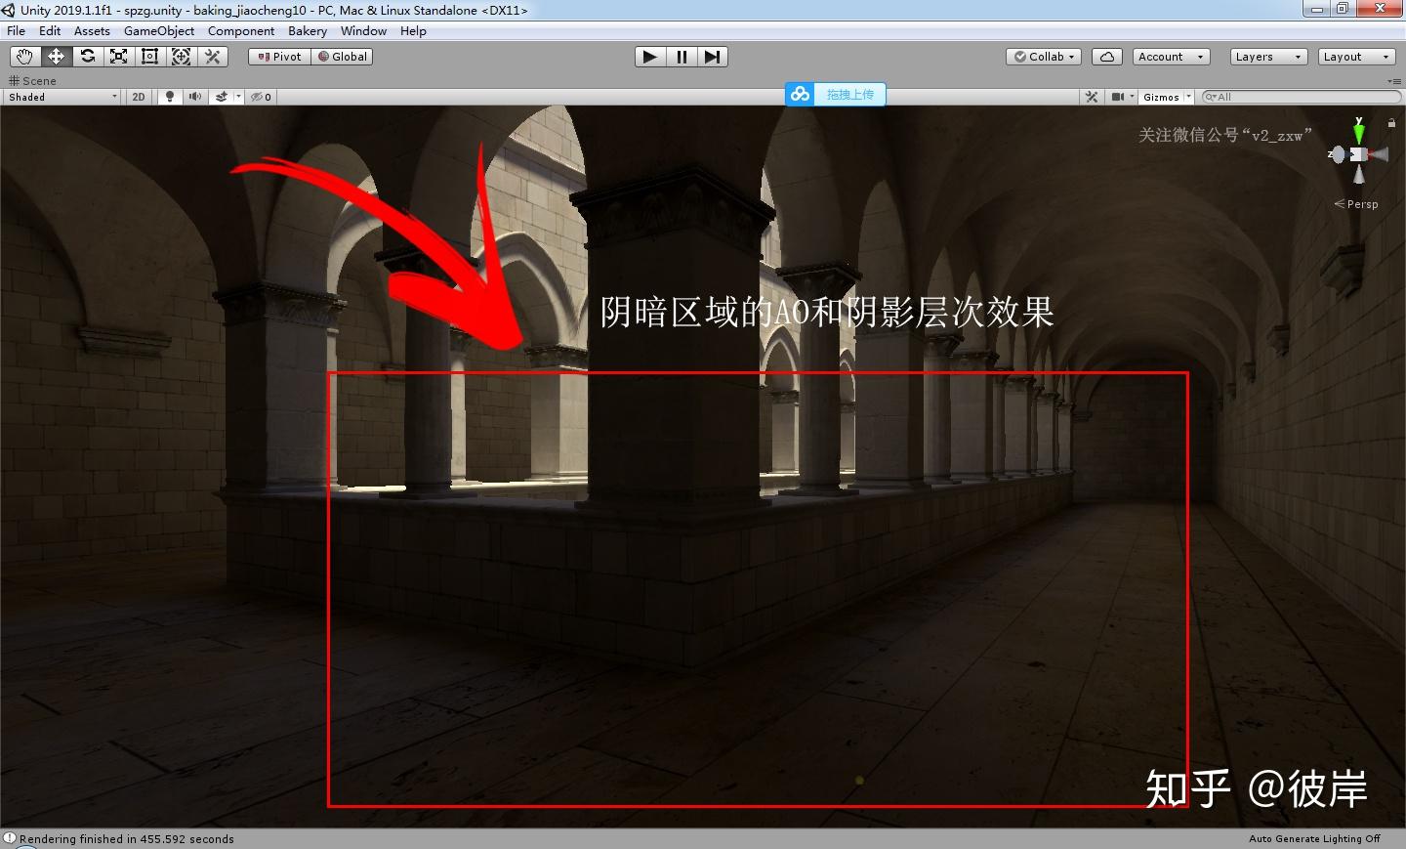Toggle the scene gizmo rotation lock
The height and width of the screenshot is (849, 1406).
(1391, 123)
